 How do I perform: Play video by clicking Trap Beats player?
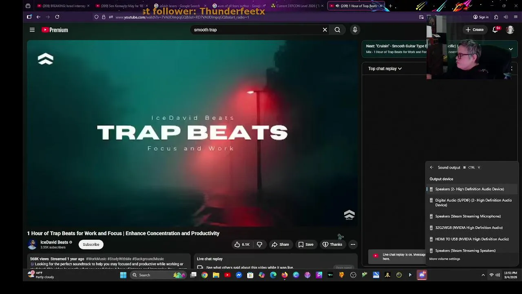coord(192,133)
